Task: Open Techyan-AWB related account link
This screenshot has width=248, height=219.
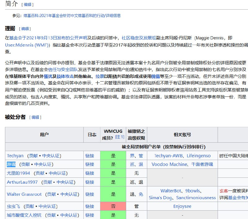Action: click(168, 156)
